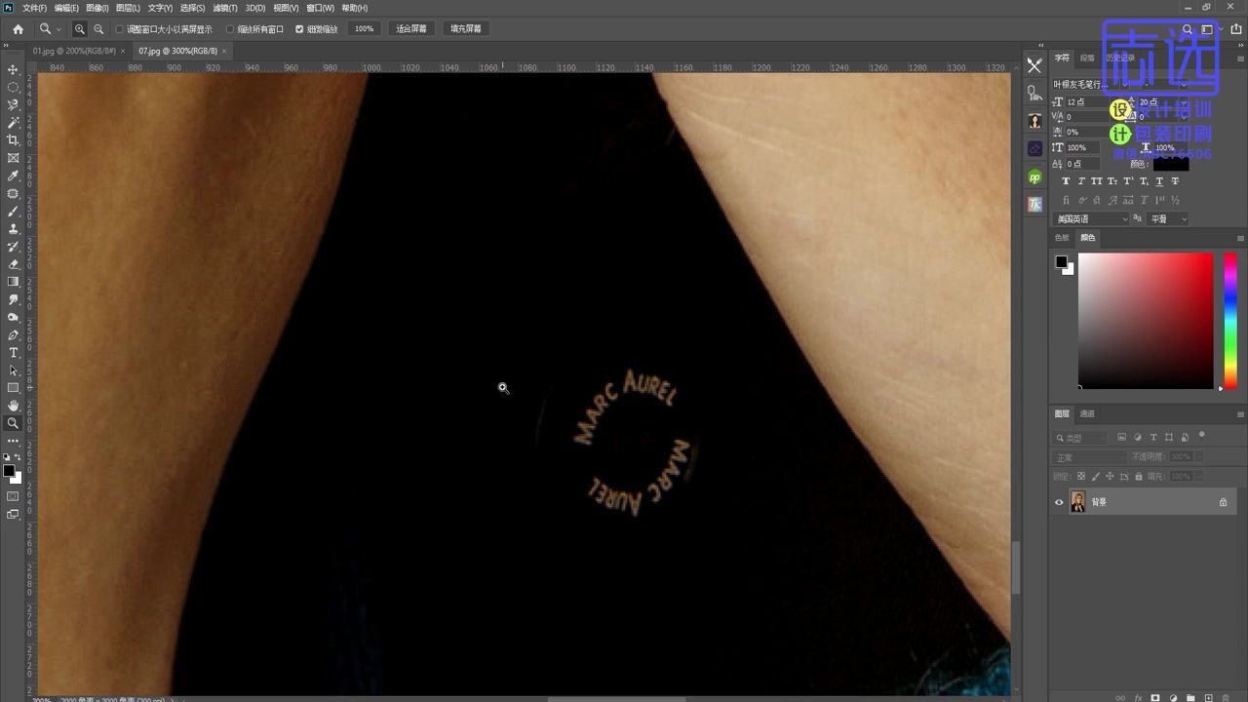The image size is (1248, 702).
Task: Select the Pen tool
Action: pos(13,334)
